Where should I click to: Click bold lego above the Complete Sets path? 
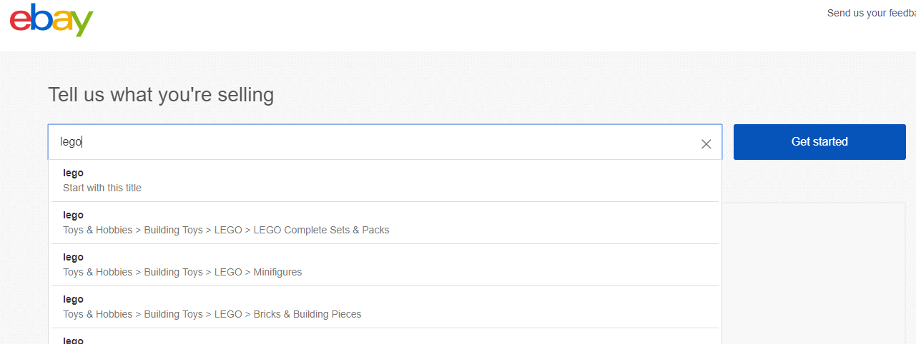tap(73, 216)
